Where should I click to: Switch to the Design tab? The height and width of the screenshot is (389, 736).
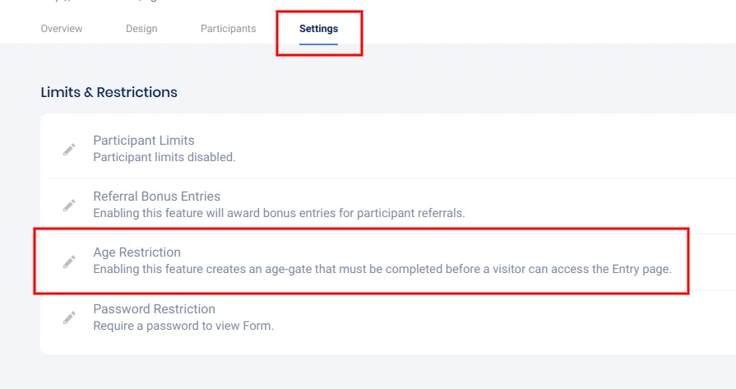(x=141, y=29)
